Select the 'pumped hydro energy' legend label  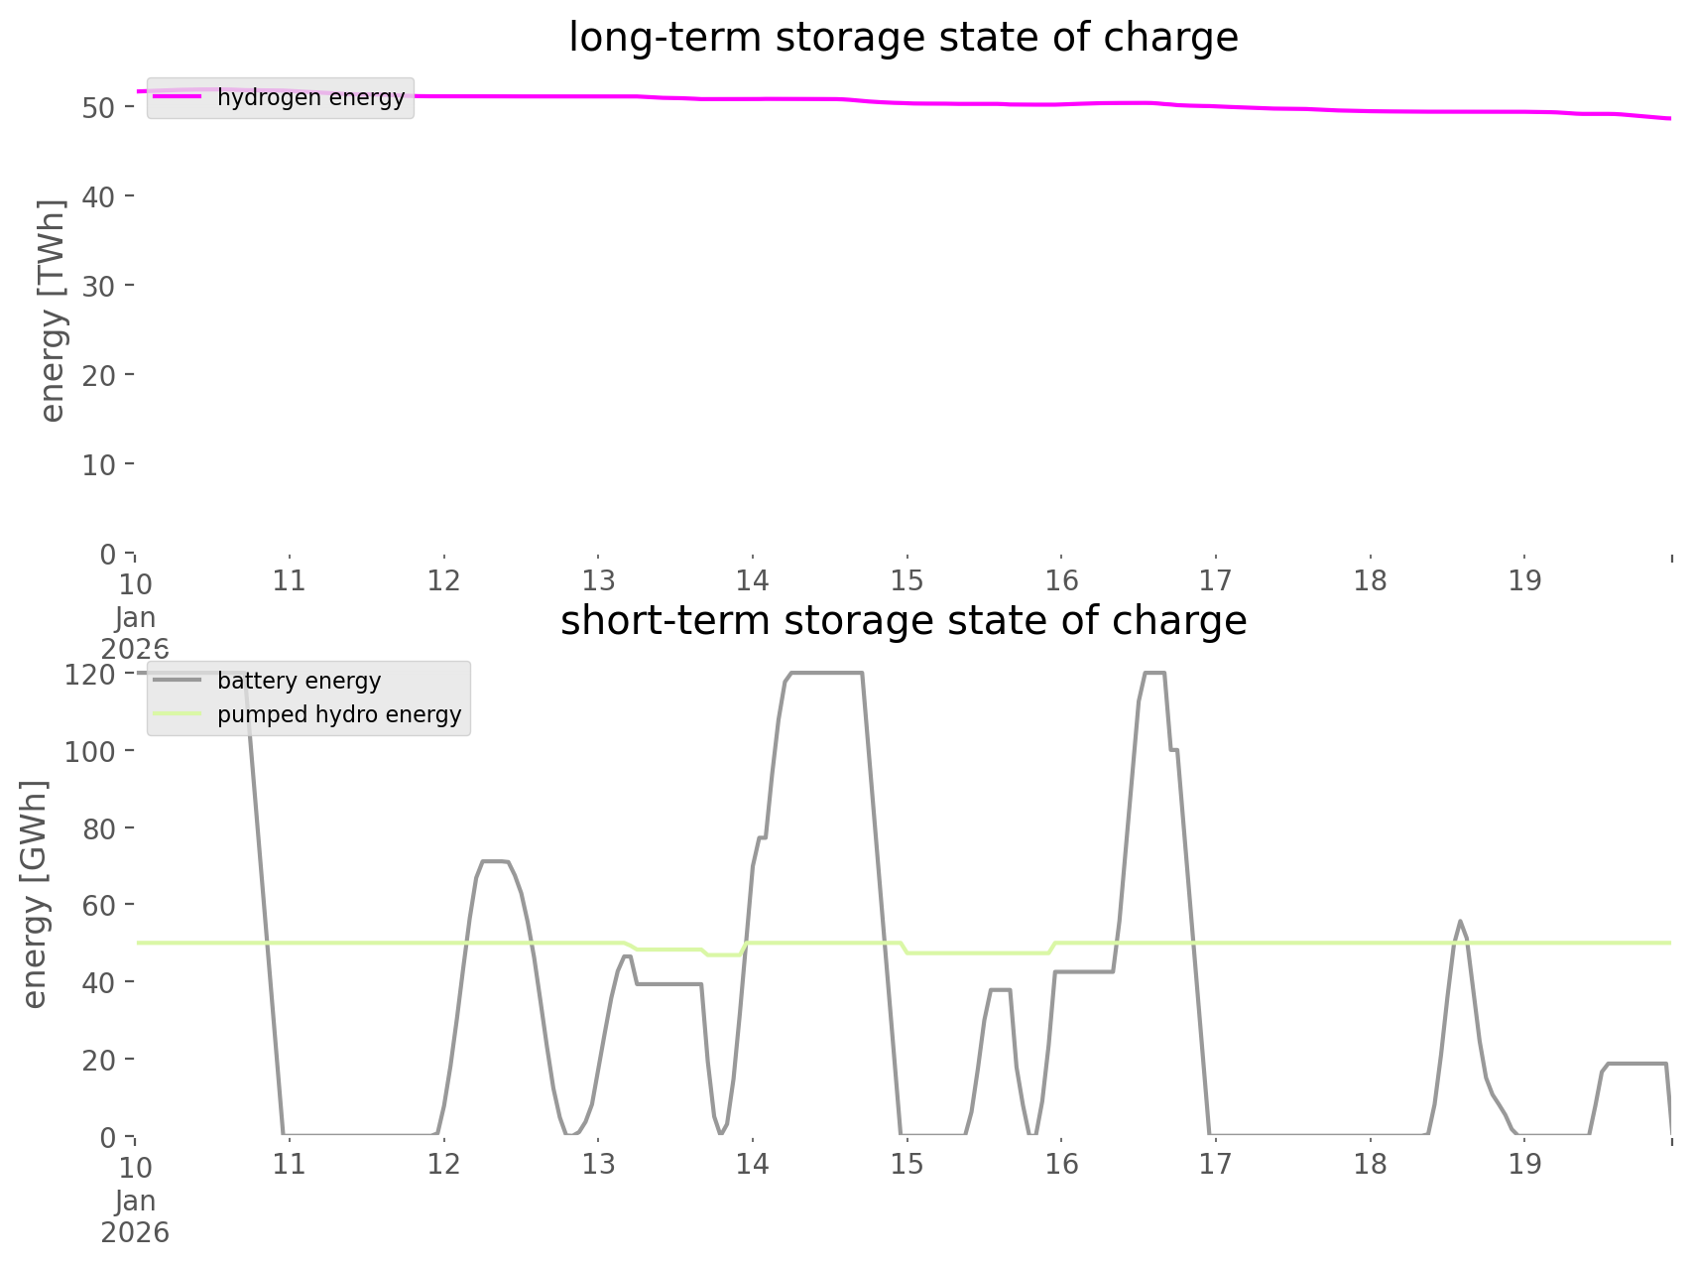[339, 714]
